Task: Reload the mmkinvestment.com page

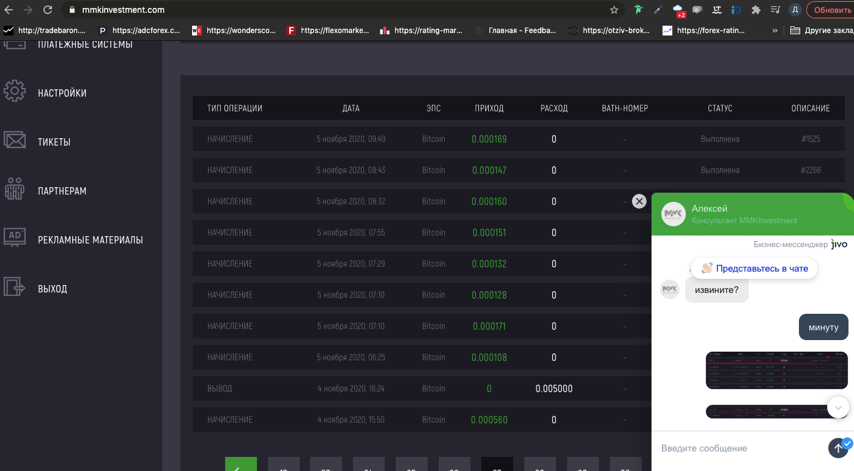Action: point(48,10)
